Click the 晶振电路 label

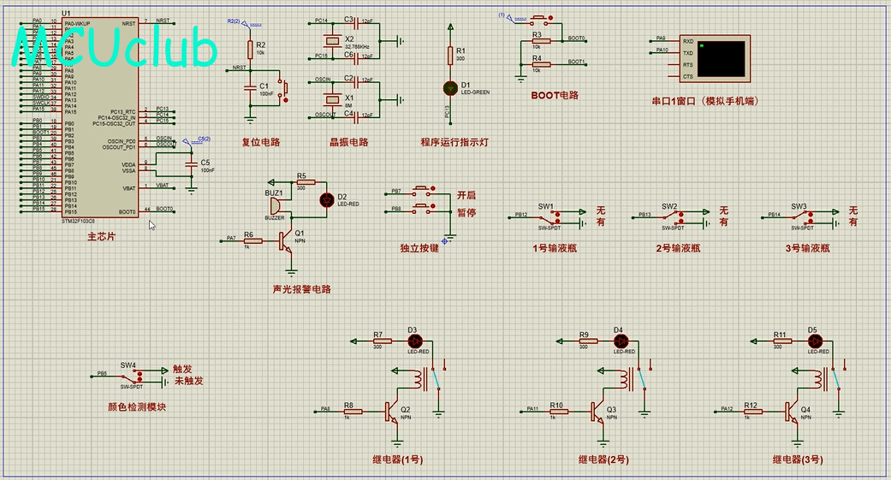[x=349, y=142]
